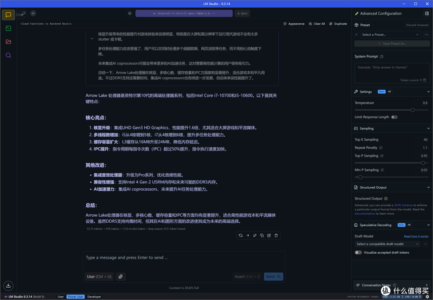
Task: Switch to Developer mode in status bar
Action: pos(94,297)
